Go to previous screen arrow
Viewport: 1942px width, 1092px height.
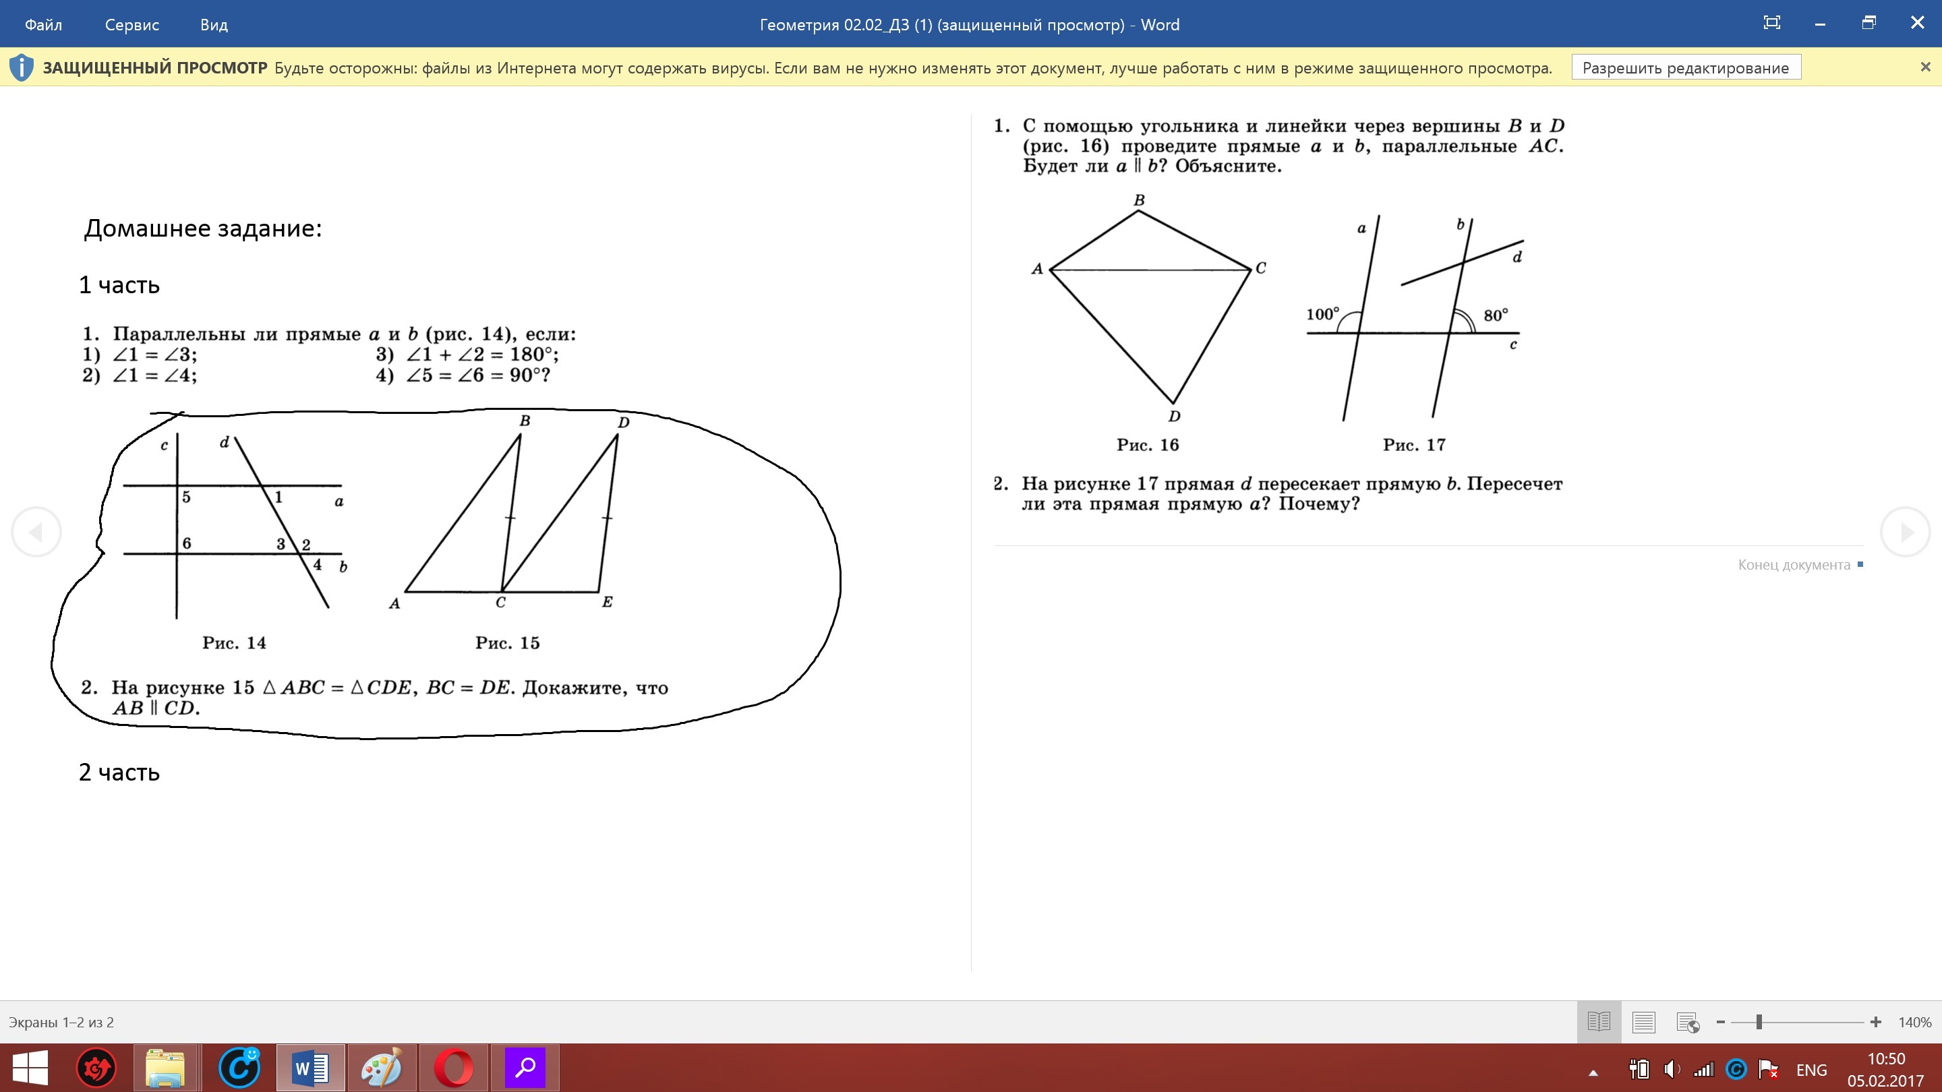(36, 532)
